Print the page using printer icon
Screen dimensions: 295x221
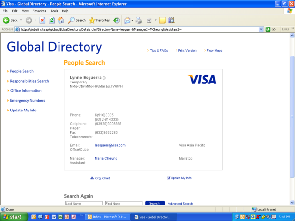[139, 20]
